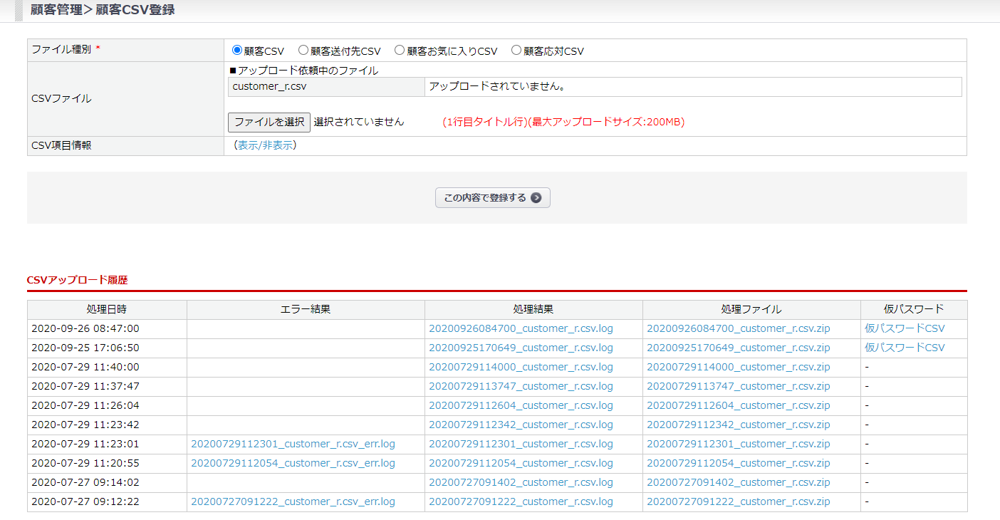Toggle CSV項目情報 via 表示/非表示 link
1000x520 pixels.
[x=264, y=145]
